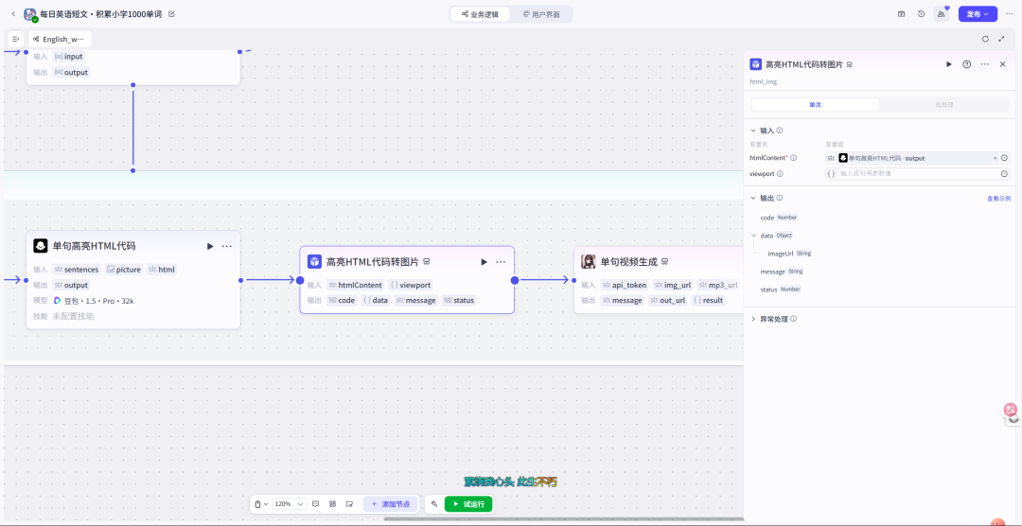This screenshot has width=1022, height=526.
Task: Click the html_img node identifier text
Action: pos(764,81)
